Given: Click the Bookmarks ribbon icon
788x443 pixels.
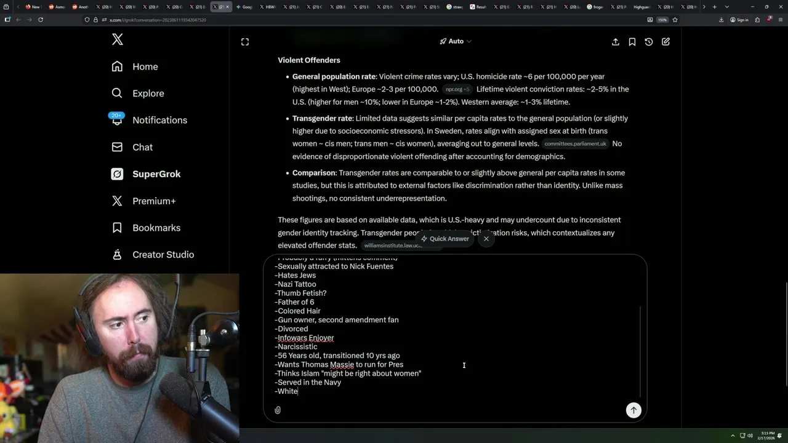Looking at the screenshot, I should (117, 228).
